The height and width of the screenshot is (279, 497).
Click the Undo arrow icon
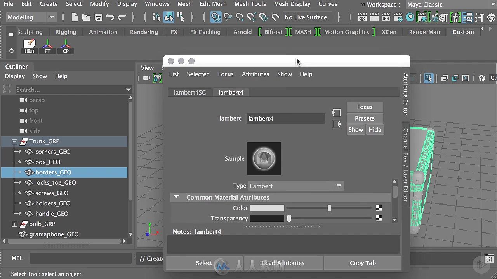coord(110,17)
